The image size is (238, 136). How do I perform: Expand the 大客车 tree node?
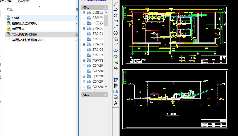[x=84, y=60]
